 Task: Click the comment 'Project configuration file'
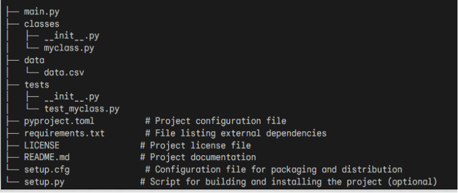216,121
